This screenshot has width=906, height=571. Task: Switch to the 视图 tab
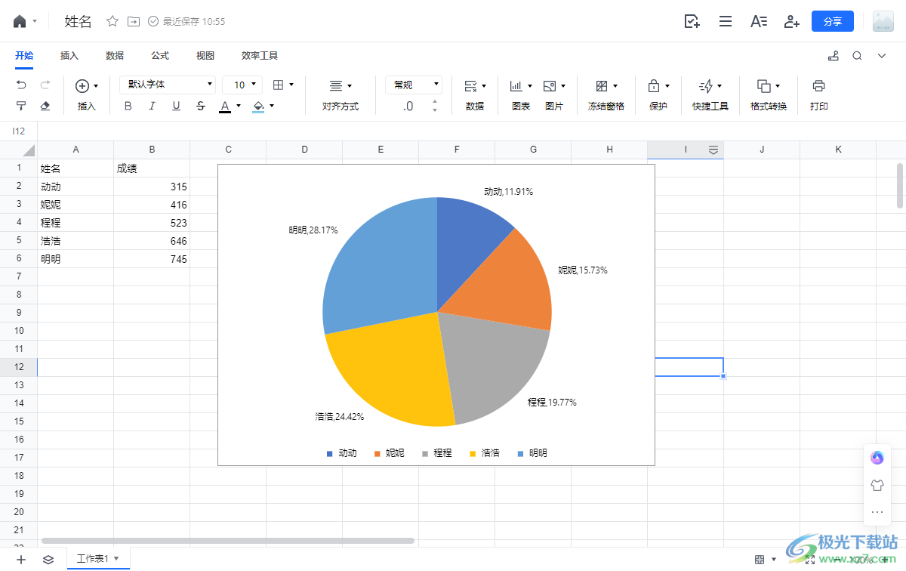205,56
